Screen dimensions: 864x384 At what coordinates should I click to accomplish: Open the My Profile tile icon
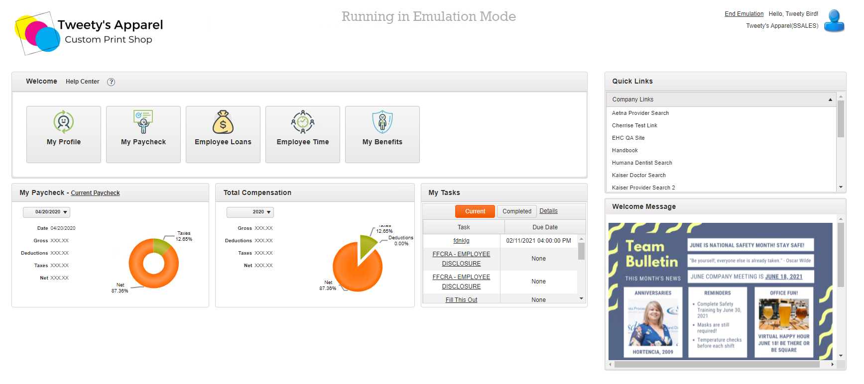64,122
